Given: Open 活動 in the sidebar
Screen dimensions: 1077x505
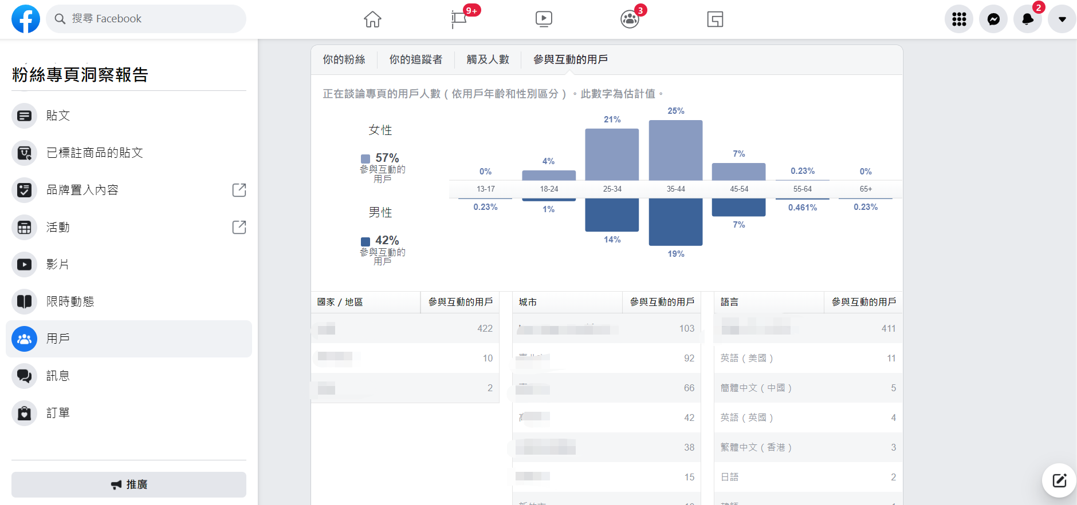Looking at the screenshot, I should (129, 227).
